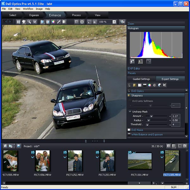Click the save project floppy icon
Viewport: 190px width, 190px height.
[19, 146]
